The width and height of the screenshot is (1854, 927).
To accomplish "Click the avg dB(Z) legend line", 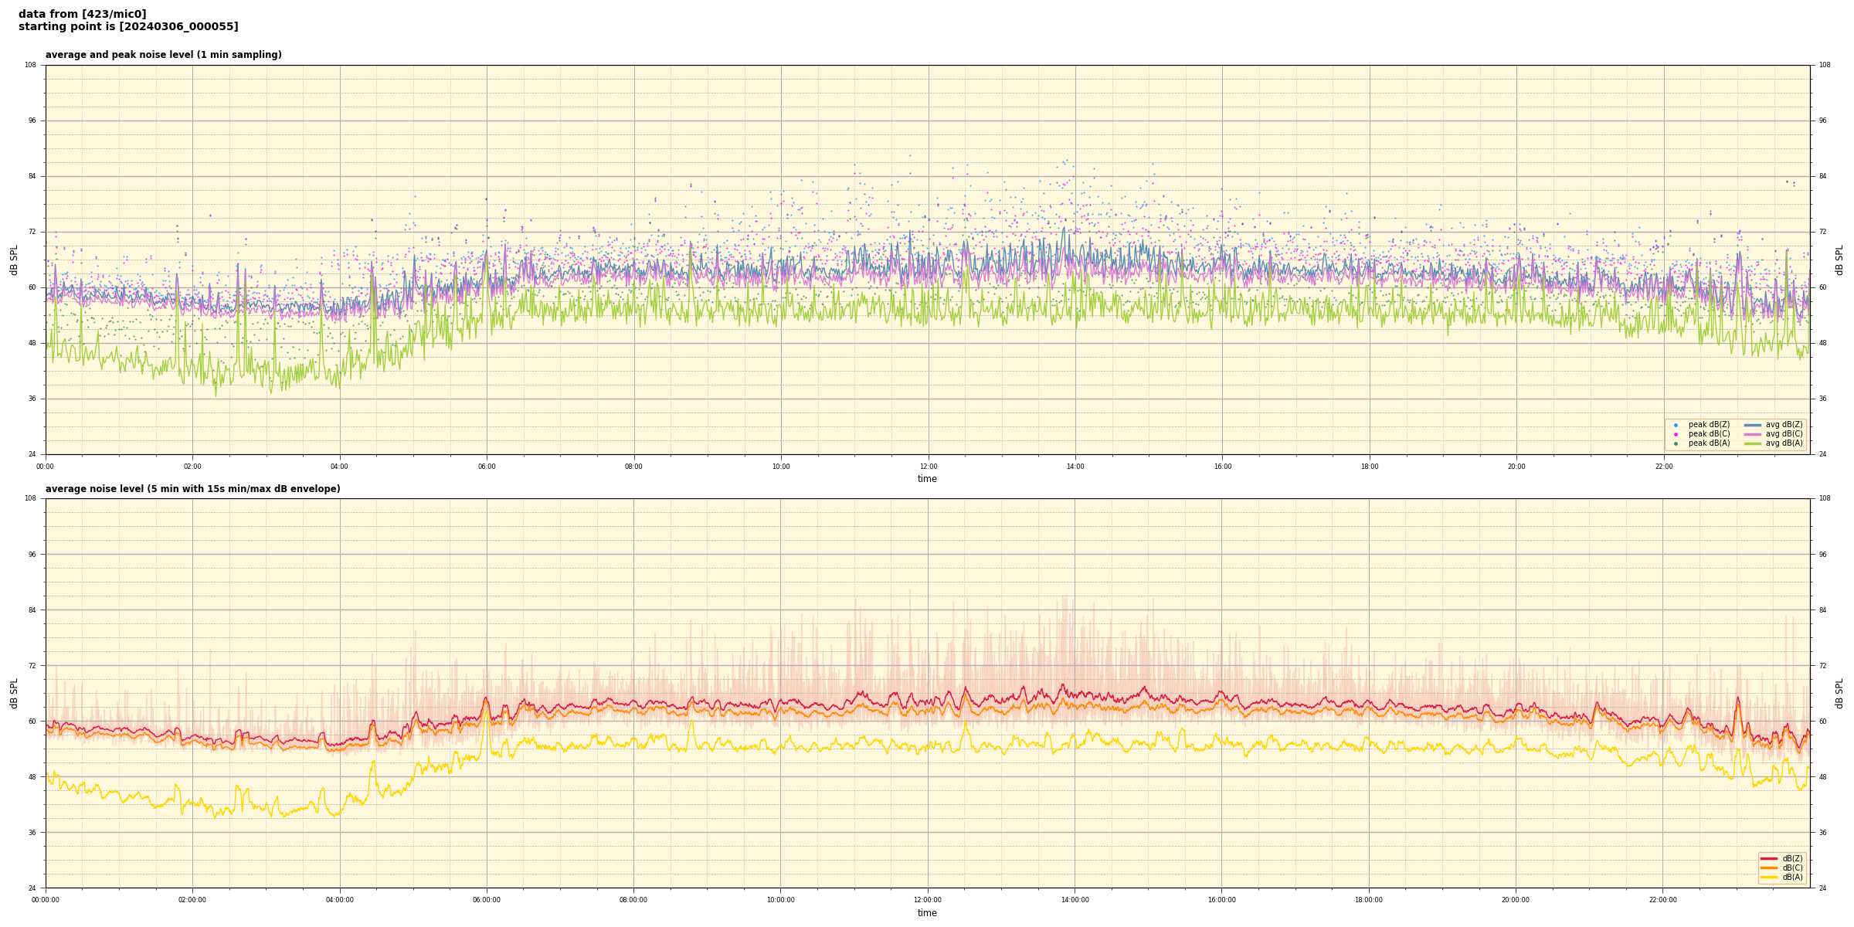I will point(1753,425).
